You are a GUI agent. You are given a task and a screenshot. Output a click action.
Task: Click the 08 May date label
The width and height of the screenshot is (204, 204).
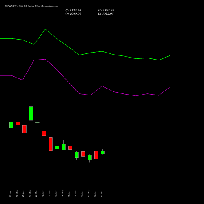pyautogui.click(x=37, y=194)
